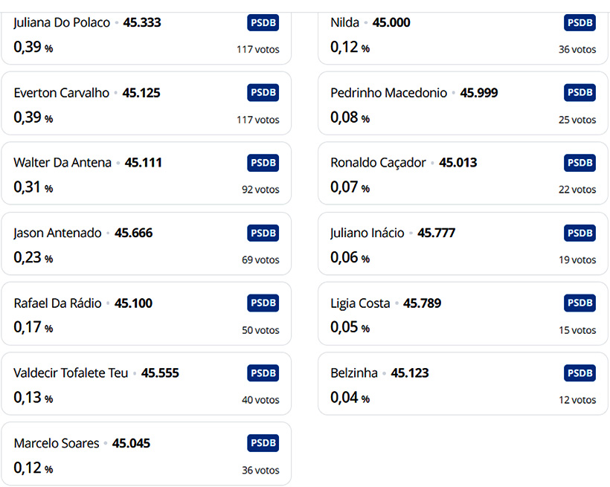This screenshot has width=610, height=487.
Task: Select the PSDB badge on Walter Da Antena's card
Action: [x=263, y=163]
